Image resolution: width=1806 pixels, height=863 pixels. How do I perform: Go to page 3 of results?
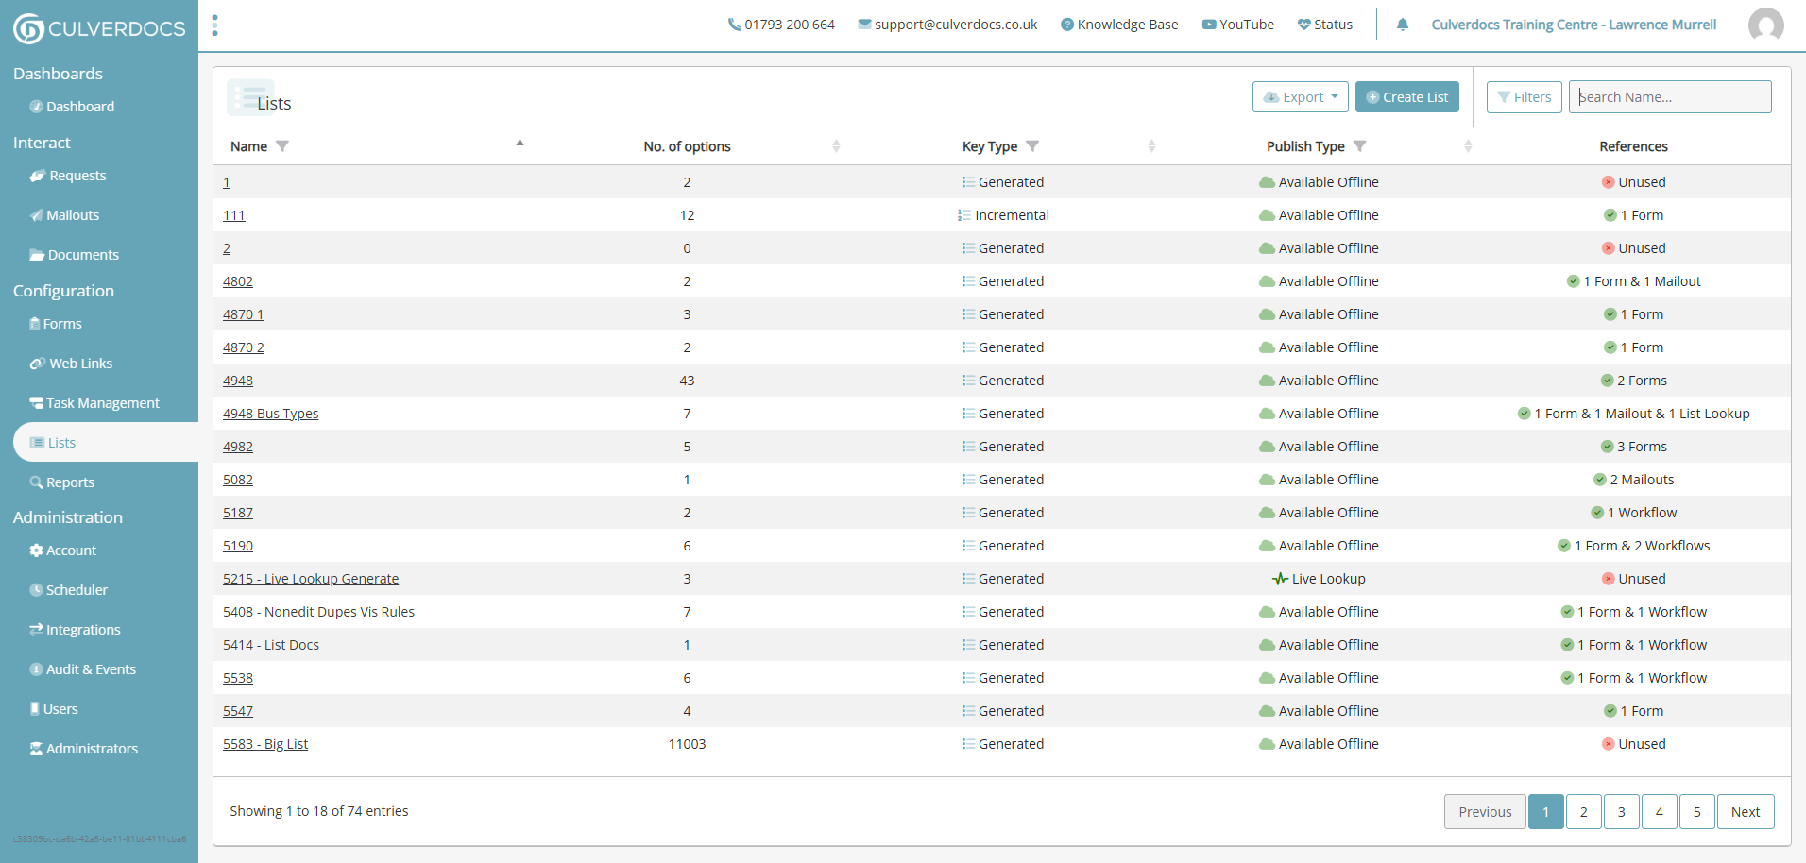point(1621,812)
